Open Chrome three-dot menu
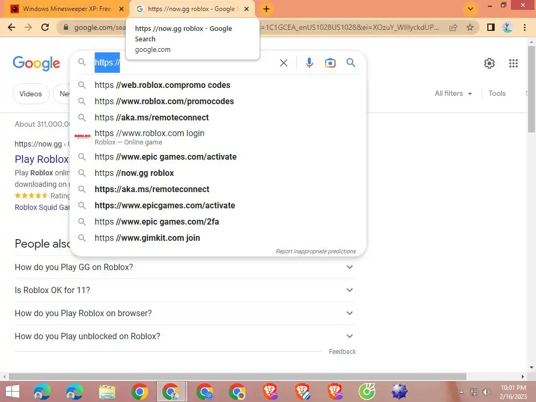The width and height of the screenshot is (536, 402). tap(524, 27)
